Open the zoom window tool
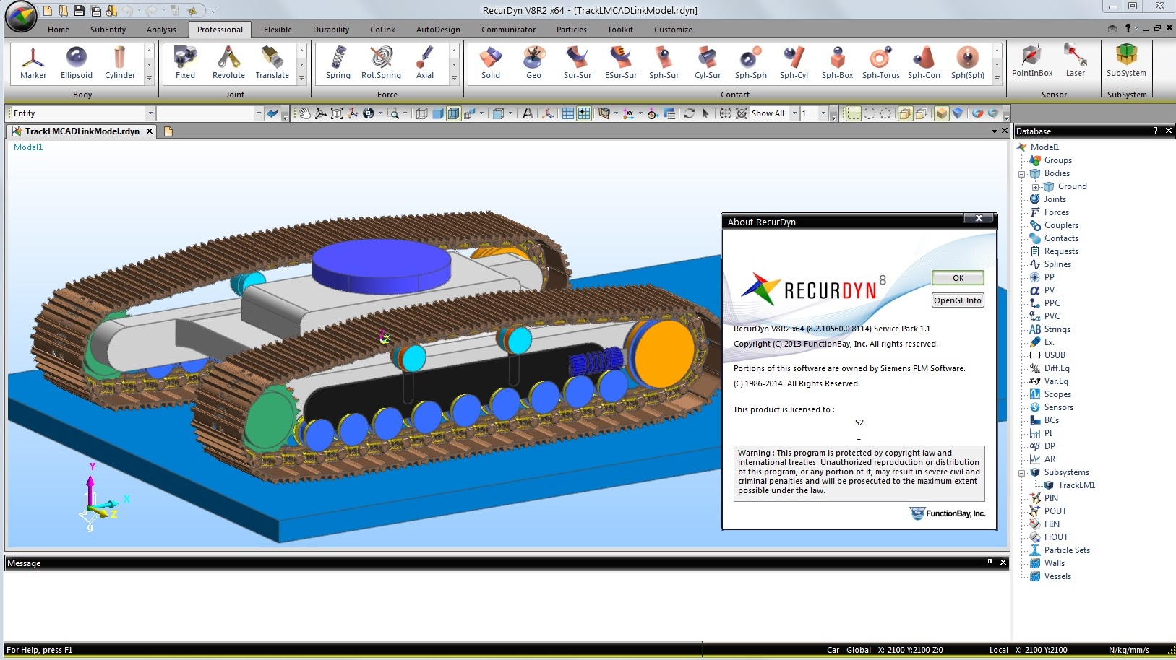1176x660 pixels. pos(392,113)
